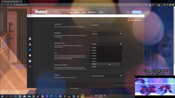The width and height of the screenshot is (175, 98).
Task: Click the browser forward arrow
Action: click(x=5, y=5)
